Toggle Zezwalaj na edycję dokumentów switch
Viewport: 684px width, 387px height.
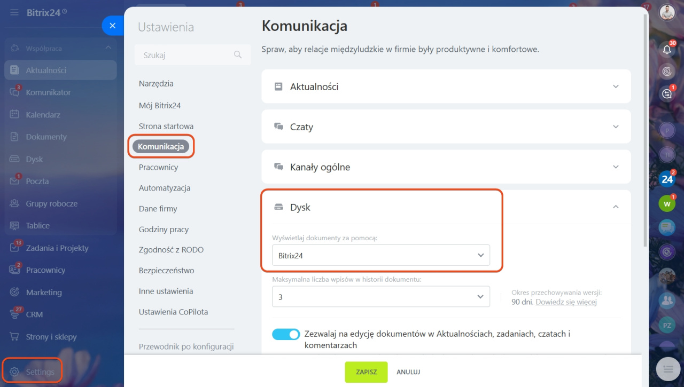click(286, 334)
